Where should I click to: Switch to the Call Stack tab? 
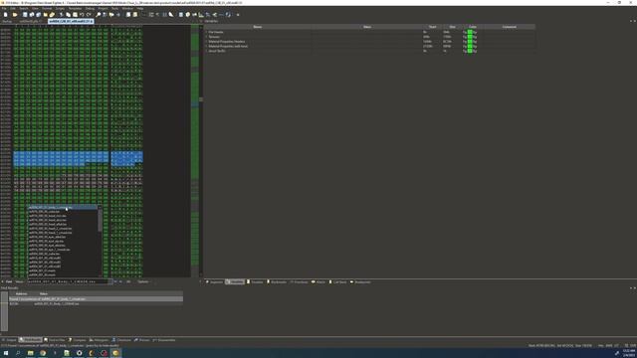tap(338, 282)
